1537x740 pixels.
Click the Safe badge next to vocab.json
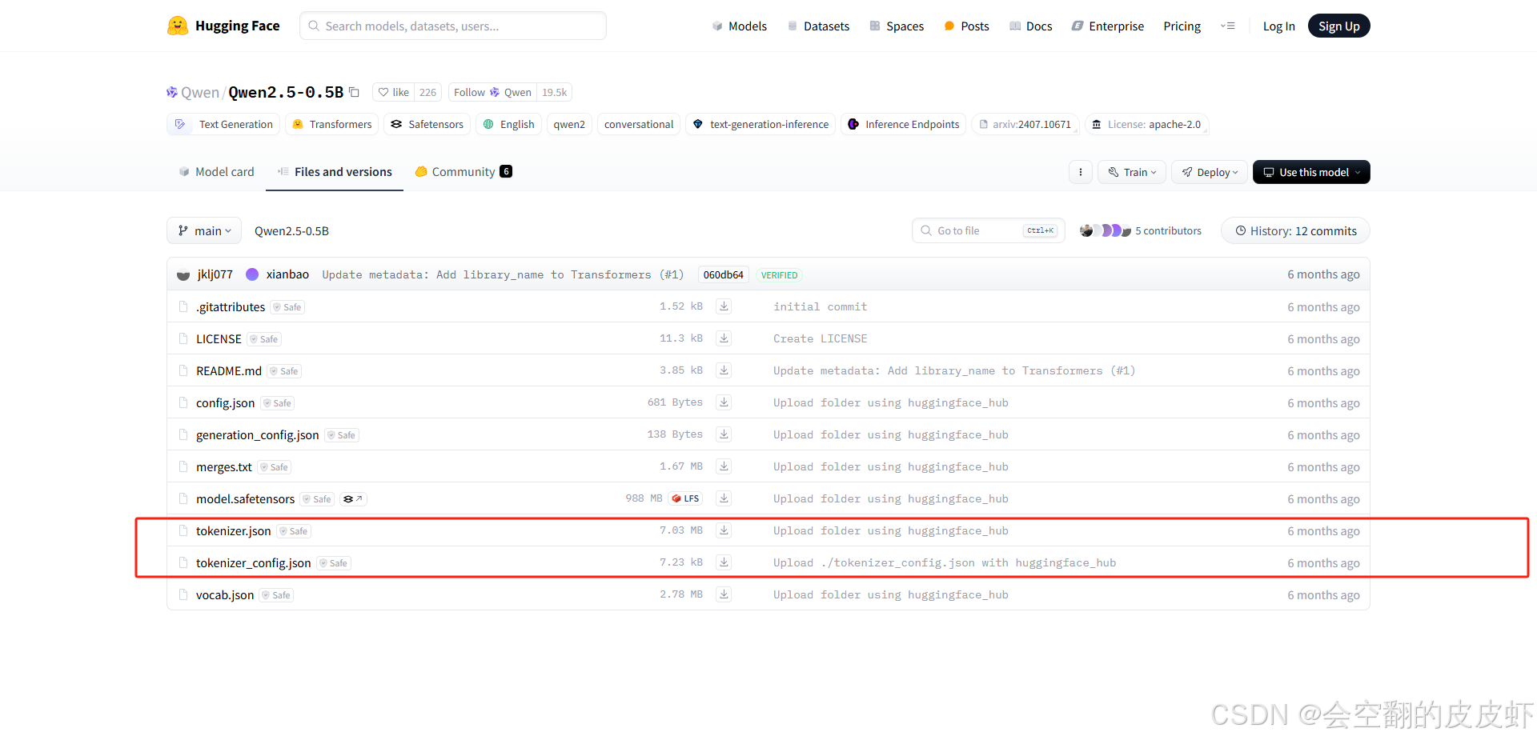point(276,595)
